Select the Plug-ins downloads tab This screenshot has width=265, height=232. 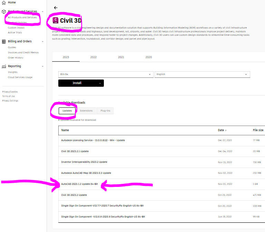pos(105,111)
